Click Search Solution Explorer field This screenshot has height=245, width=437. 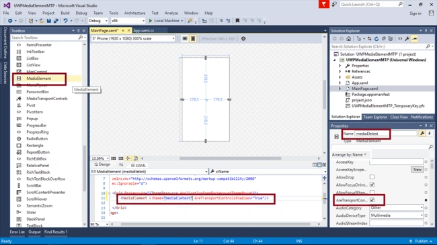point(382,46)
